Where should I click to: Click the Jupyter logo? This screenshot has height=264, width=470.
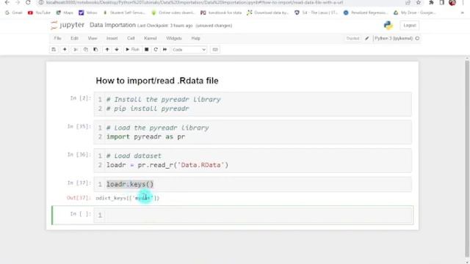[68, 25]
